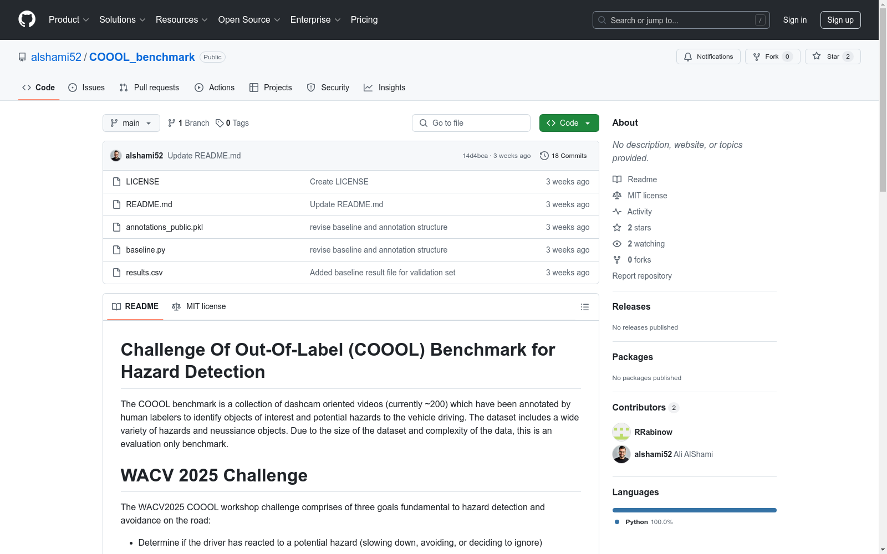Image resolution: width=887 pixels, height=554 pixels.
Task: Expand Solutions menu
Action: pos(123,20)
